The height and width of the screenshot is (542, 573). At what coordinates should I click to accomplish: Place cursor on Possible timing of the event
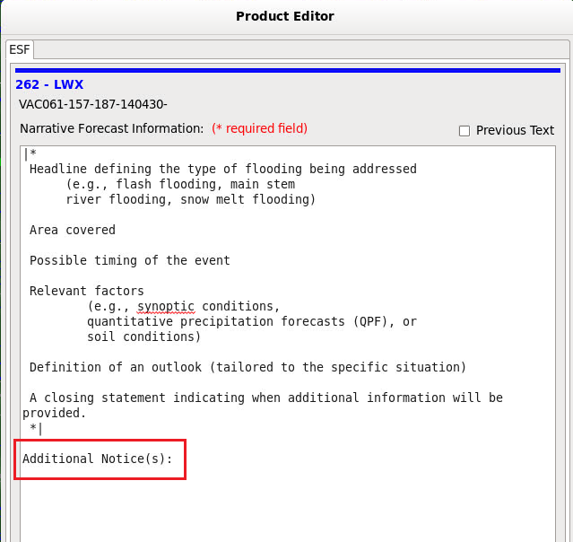[130, 260]
